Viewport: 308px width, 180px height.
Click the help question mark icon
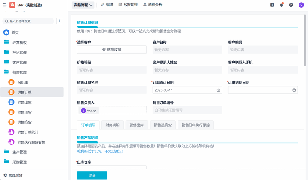tap(291, 5)
